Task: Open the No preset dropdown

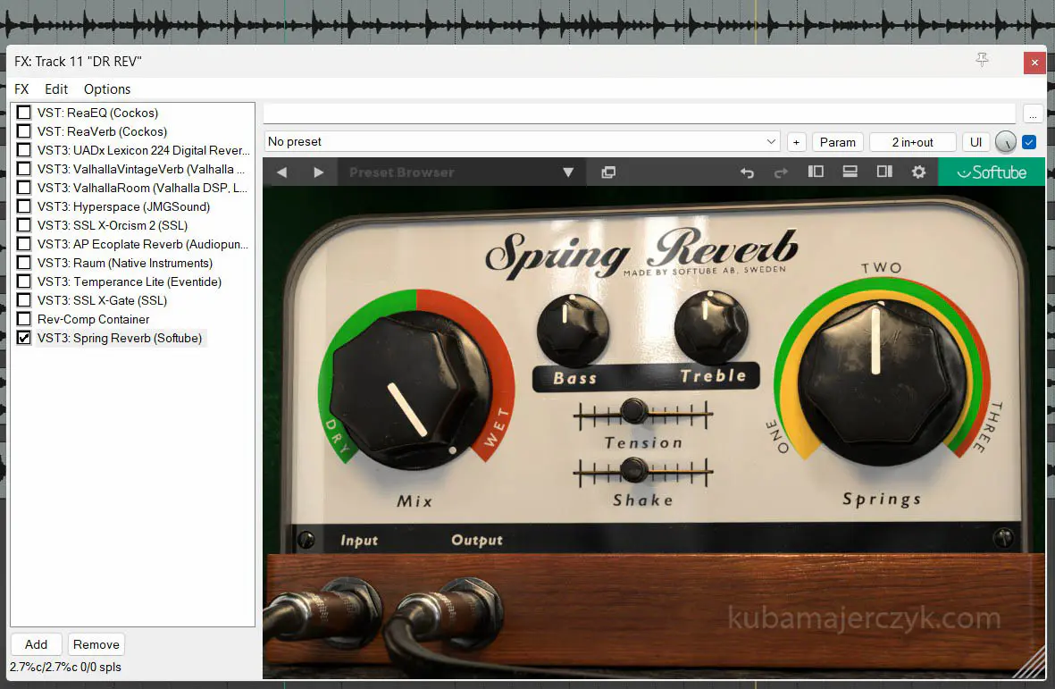Action: tap(523, 142)
